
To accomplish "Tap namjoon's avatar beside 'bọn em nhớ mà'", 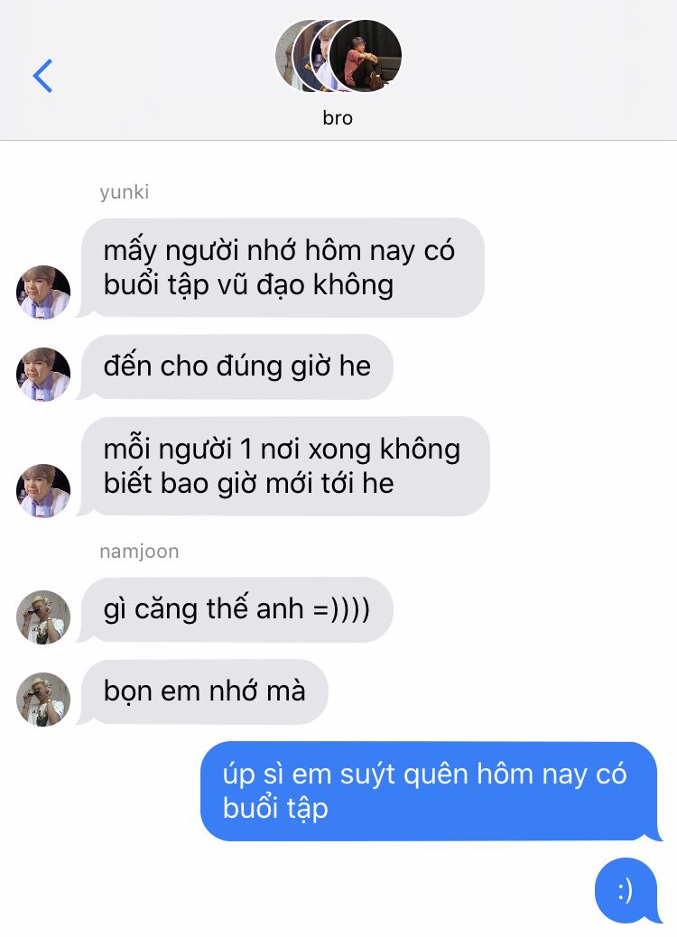I will coord(43,700).
